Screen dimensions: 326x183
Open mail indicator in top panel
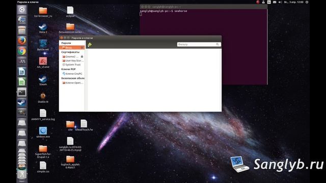[275, 2]
